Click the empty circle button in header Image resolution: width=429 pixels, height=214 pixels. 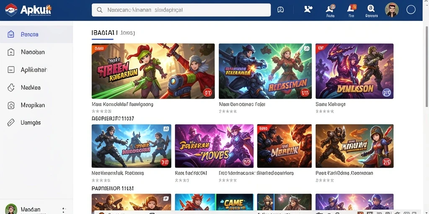[411, 10]
